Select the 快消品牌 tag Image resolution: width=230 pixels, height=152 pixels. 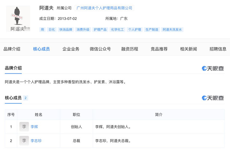(66, 30)
